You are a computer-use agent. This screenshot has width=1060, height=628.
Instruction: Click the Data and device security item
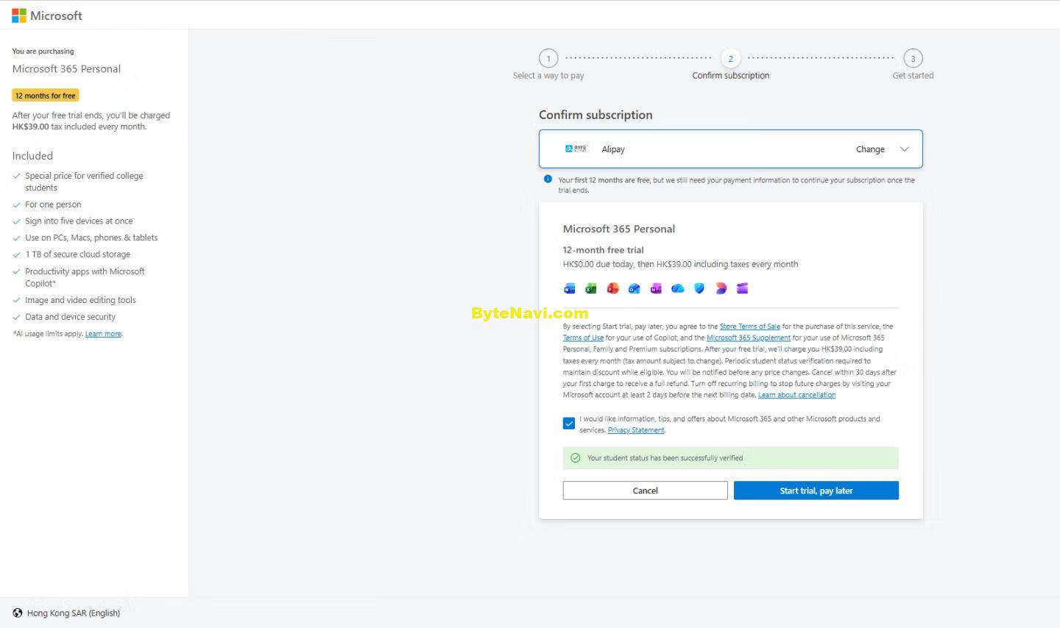tap(71, 317)
